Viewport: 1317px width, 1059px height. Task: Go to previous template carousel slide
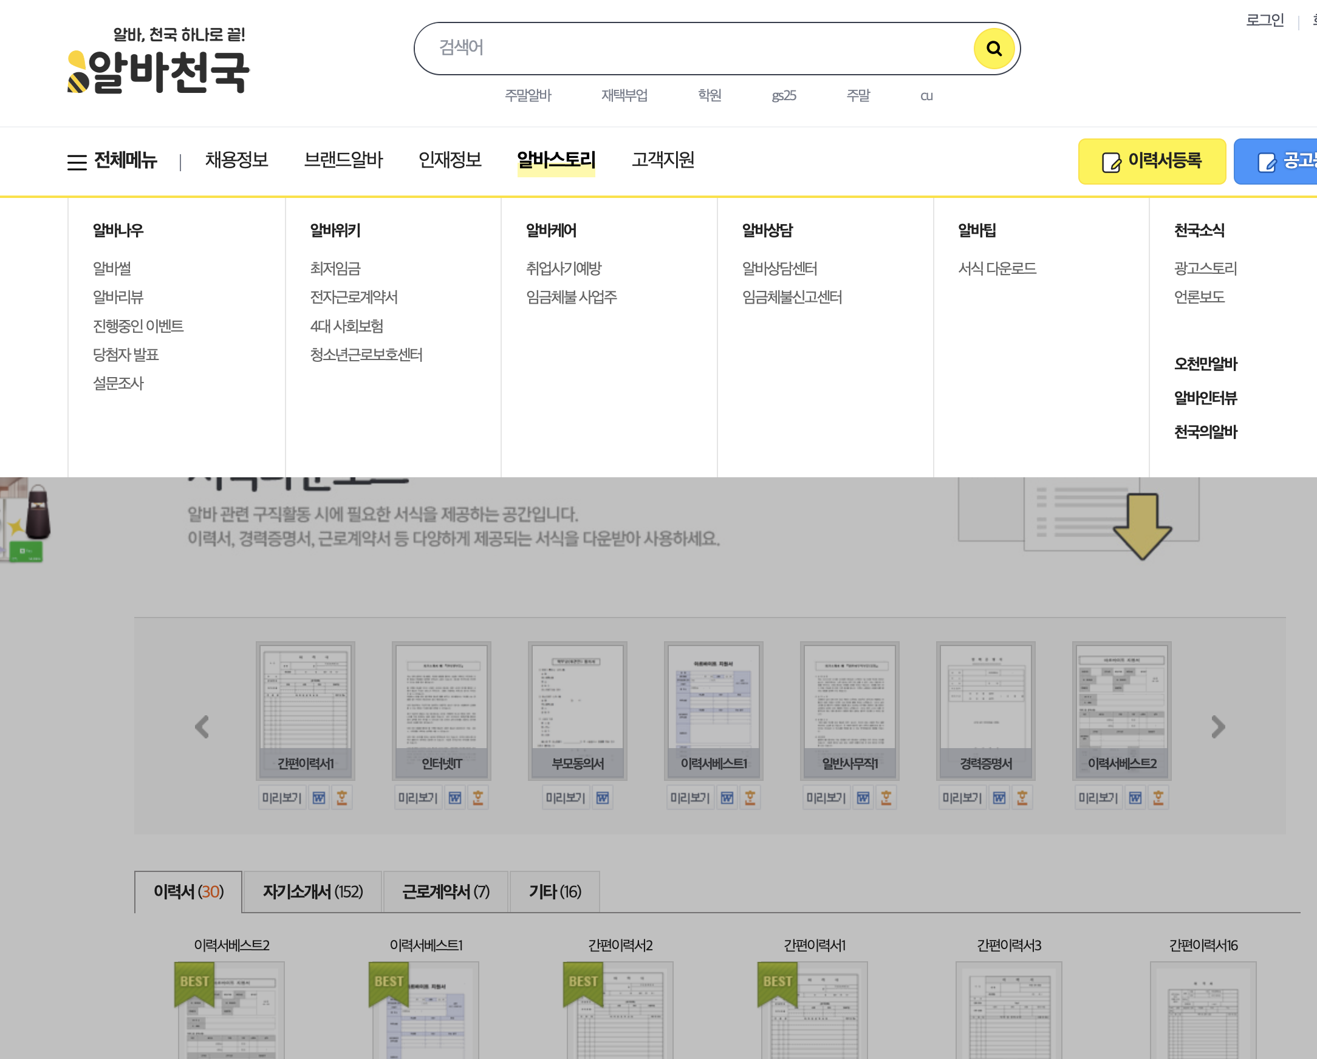pos(202,727)
